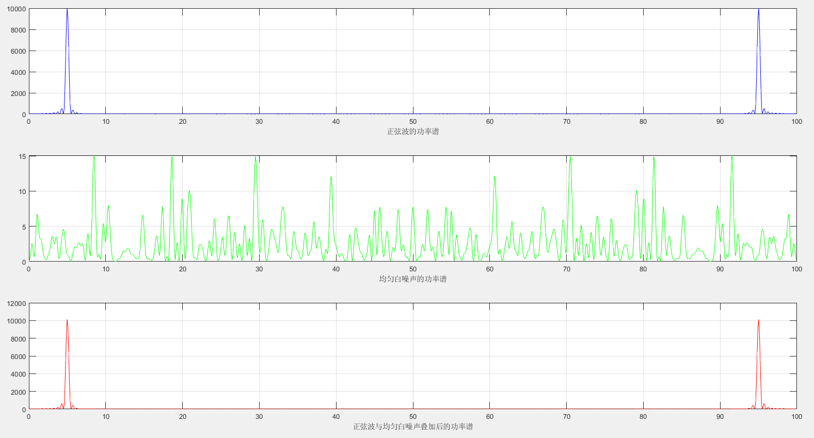Select the 12000 y-axis tick of the red plot

coord(16,304)
